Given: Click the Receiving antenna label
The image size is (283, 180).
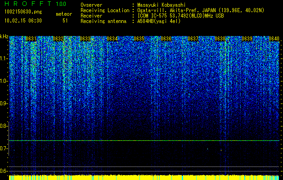Looking at the screenshot, I should [103, 21].
